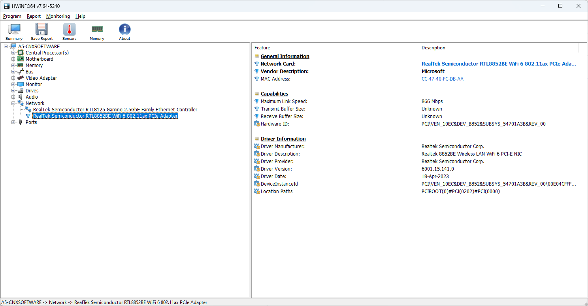Open the Program menu
Image resolution: width=588 pixels, height=306 pixels.
coord(12,16)
